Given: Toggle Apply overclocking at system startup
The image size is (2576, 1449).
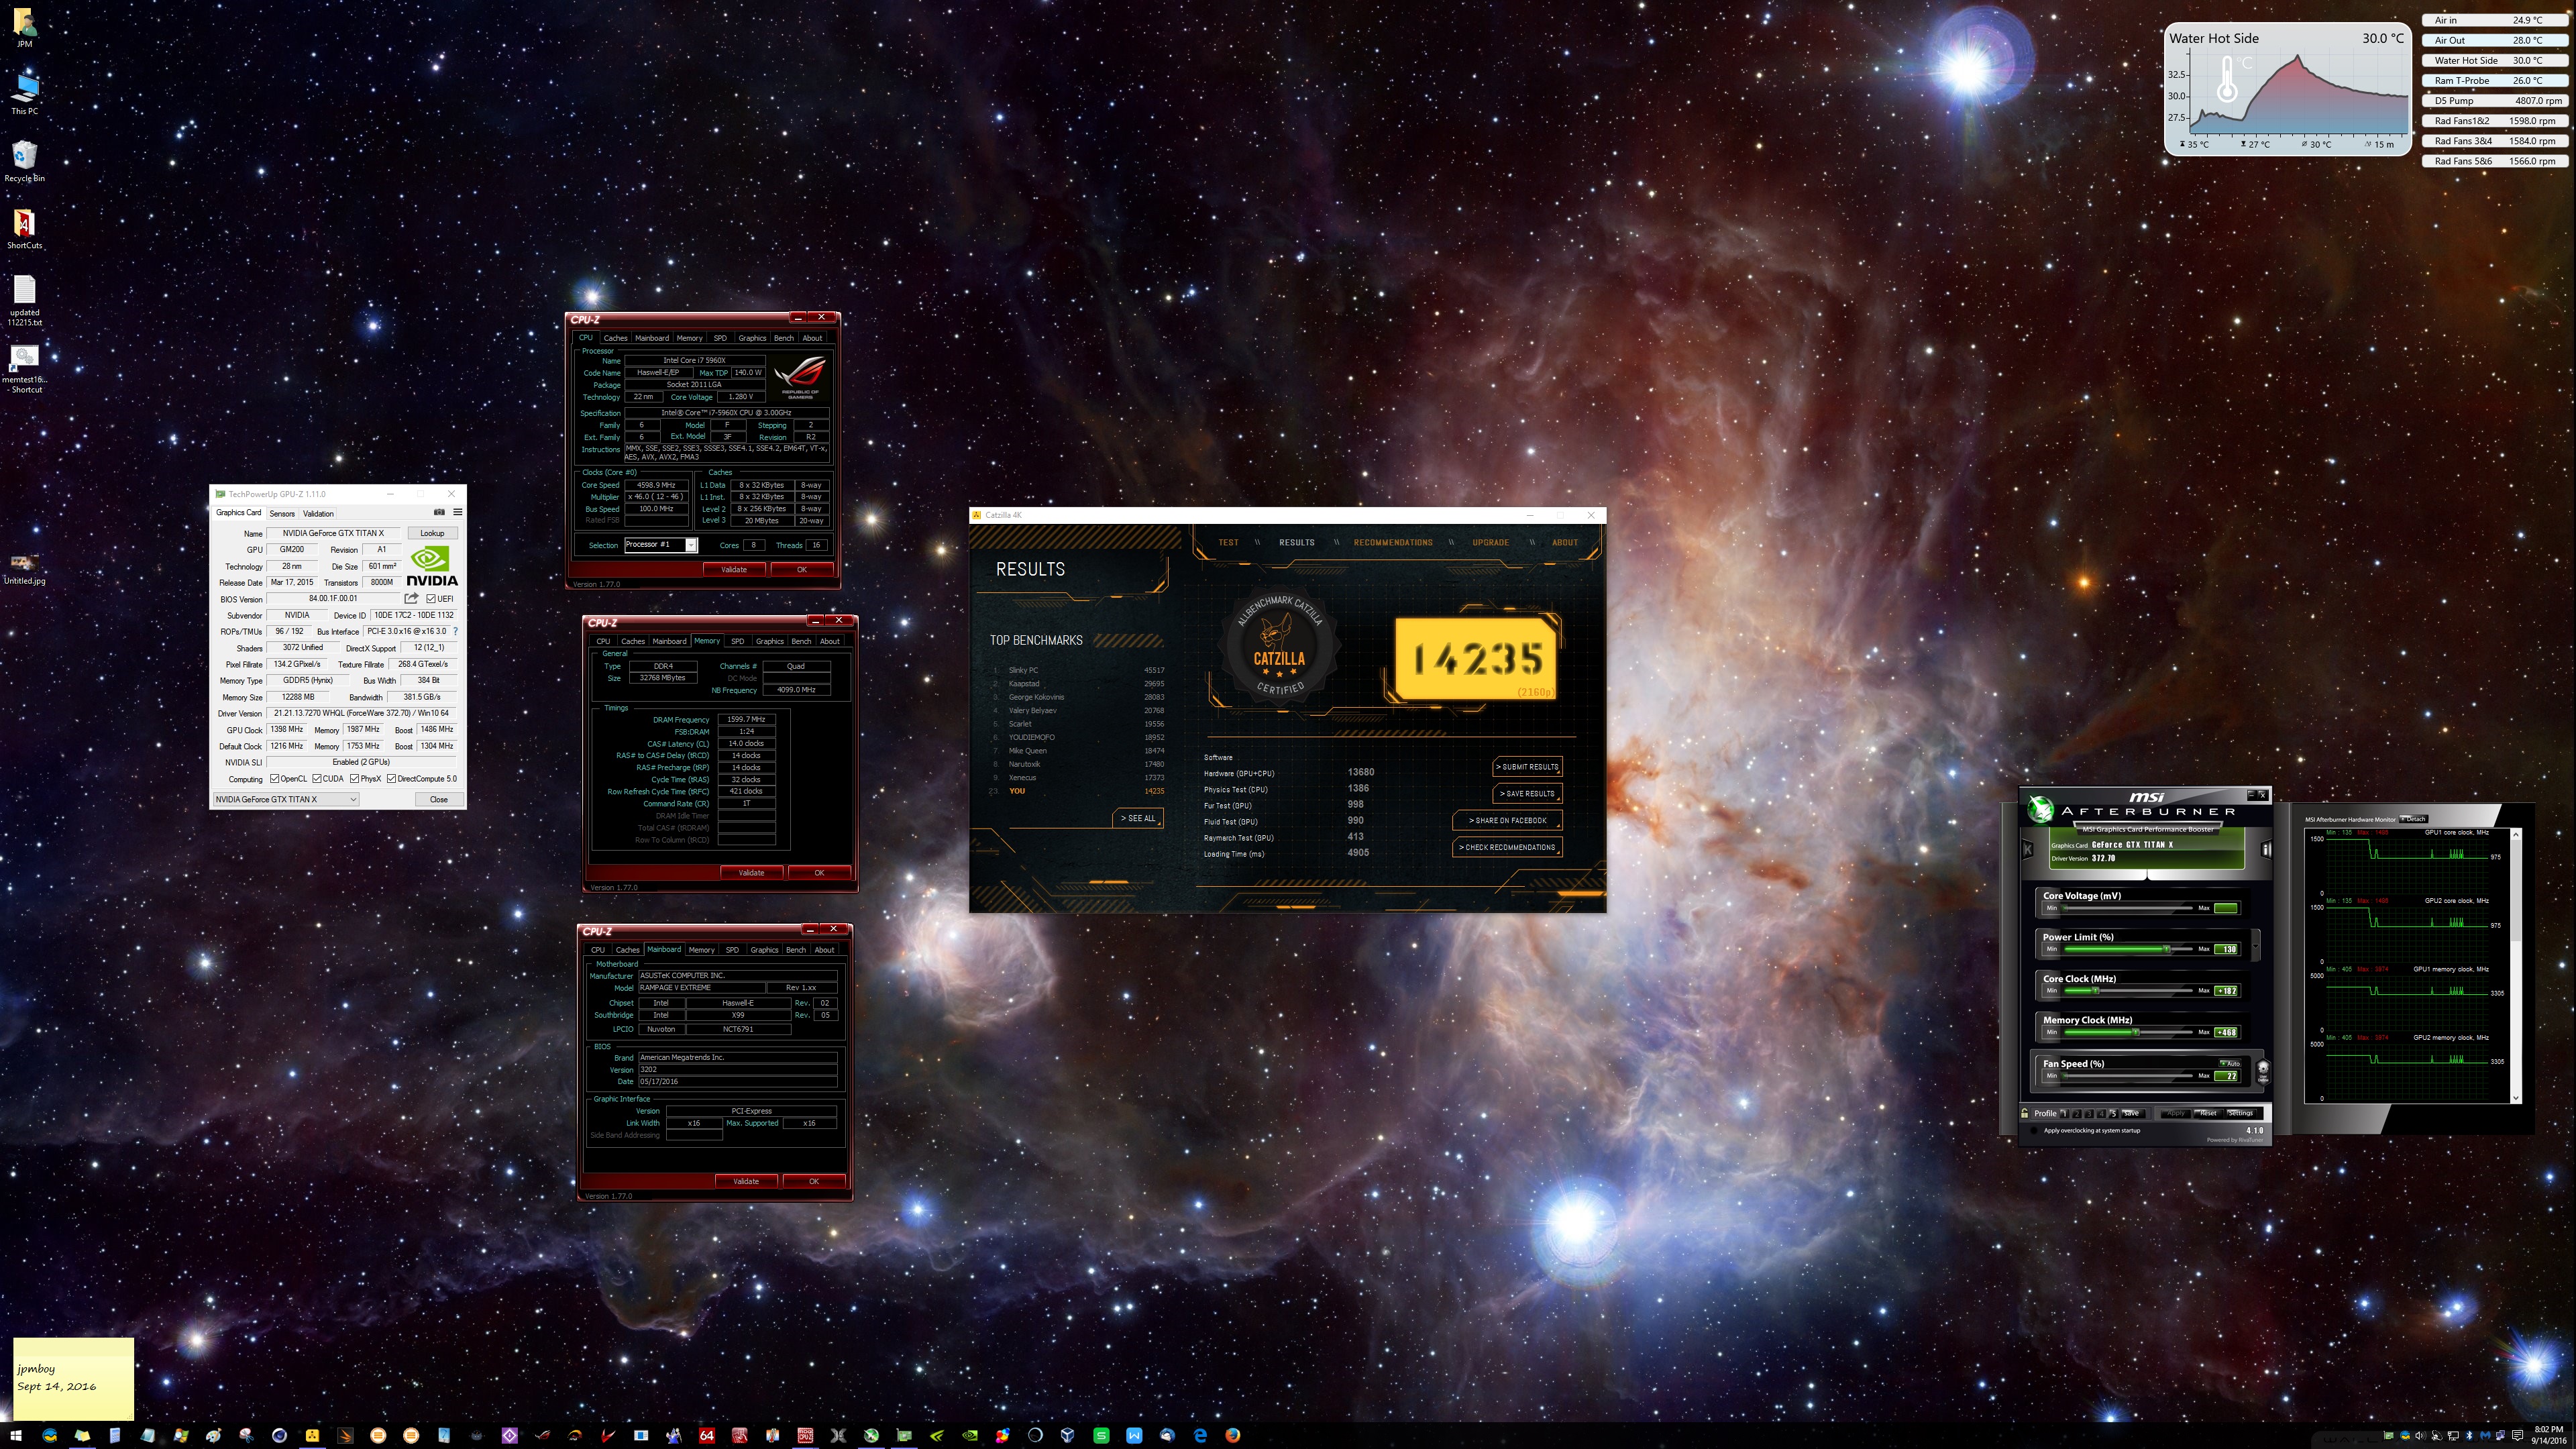Looking at the screenshot, I should pyautogui.click(x=2034, y=1130).
